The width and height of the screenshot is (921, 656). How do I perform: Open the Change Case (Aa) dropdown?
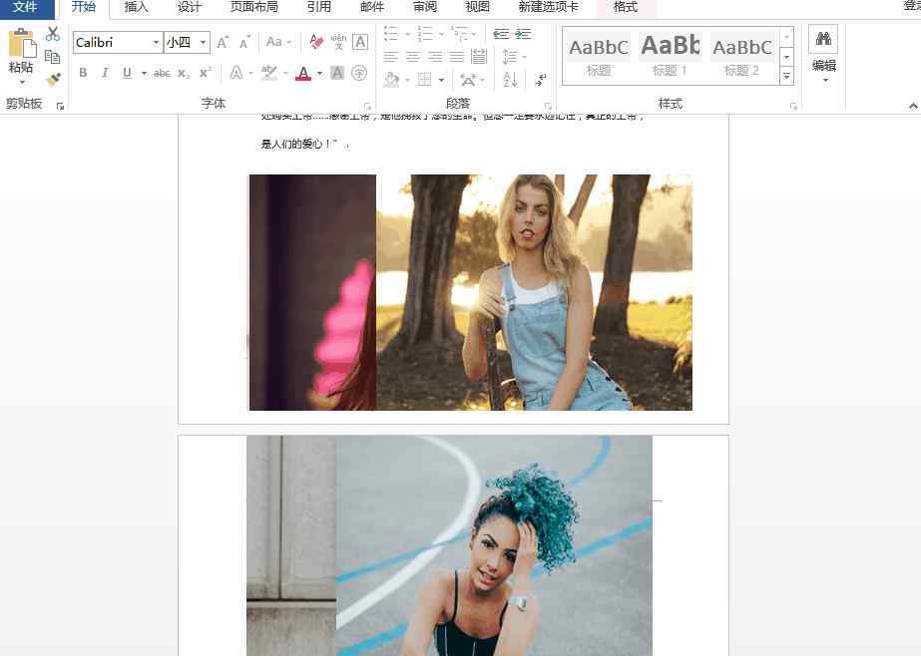point(278,42)
